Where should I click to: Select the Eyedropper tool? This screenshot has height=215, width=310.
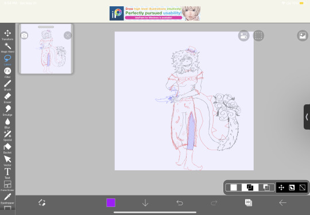[7, 199]
